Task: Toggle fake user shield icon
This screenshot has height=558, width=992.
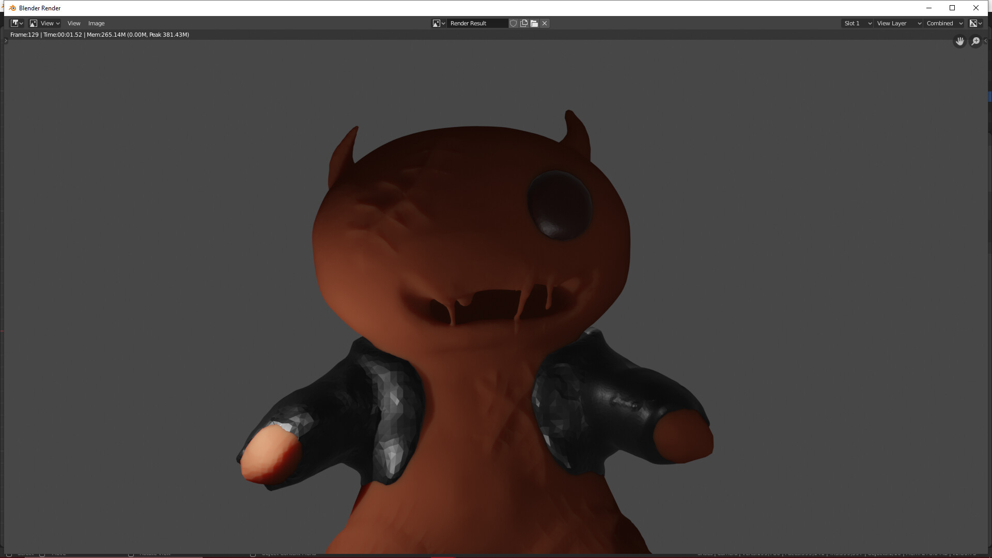Action: 513,23
